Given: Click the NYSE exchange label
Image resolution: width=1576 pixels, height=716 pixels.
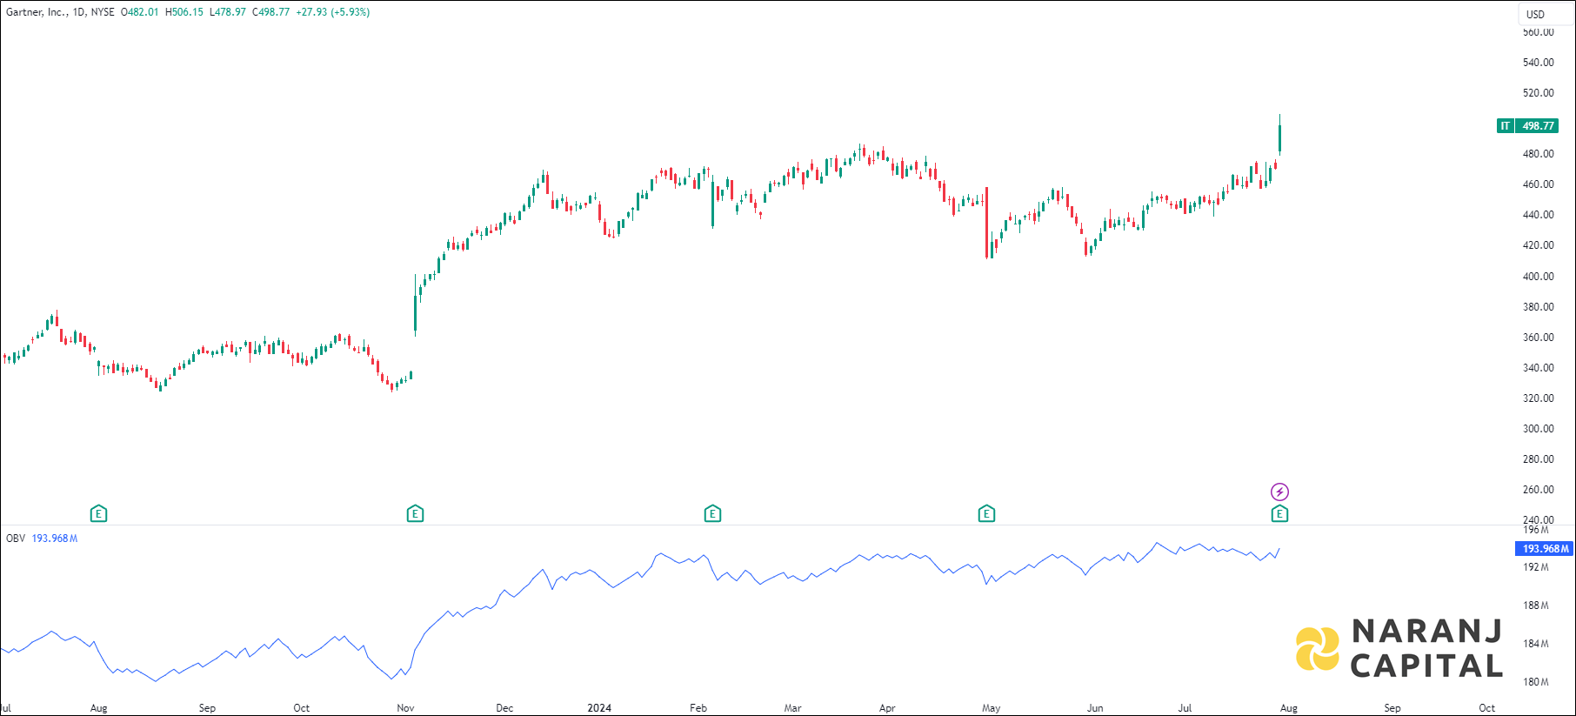Looking at the screenshot, I should pyautogui.click(x=103, y=12).
